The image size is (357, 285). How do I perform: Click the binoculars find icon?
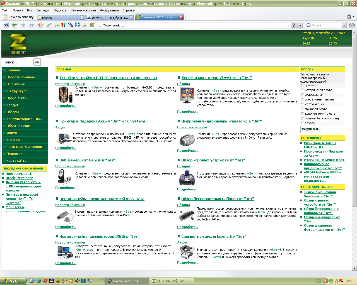352,25
